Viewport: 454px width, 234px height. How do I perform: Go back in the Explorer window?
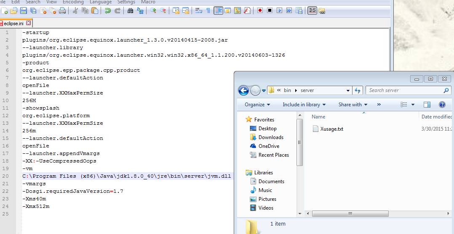[x=243, y=91]
